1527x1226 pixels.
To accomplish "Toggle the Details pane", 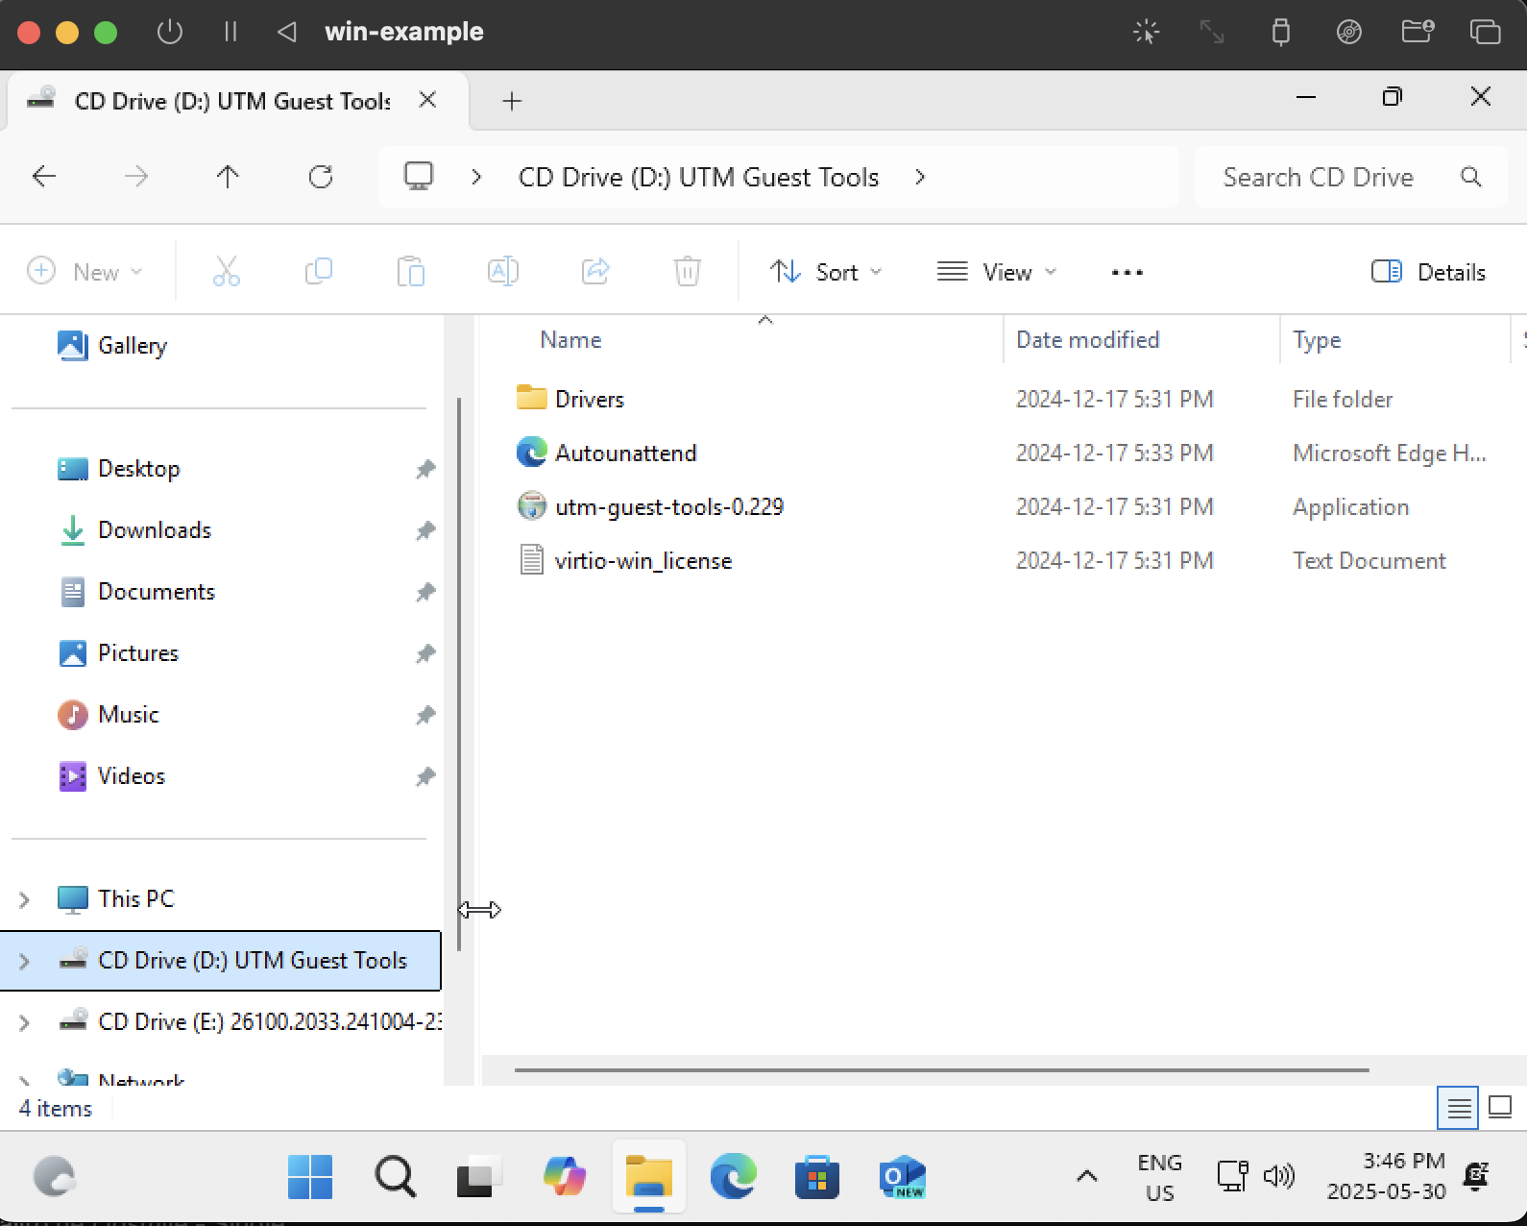I will tap(1428, 272).
